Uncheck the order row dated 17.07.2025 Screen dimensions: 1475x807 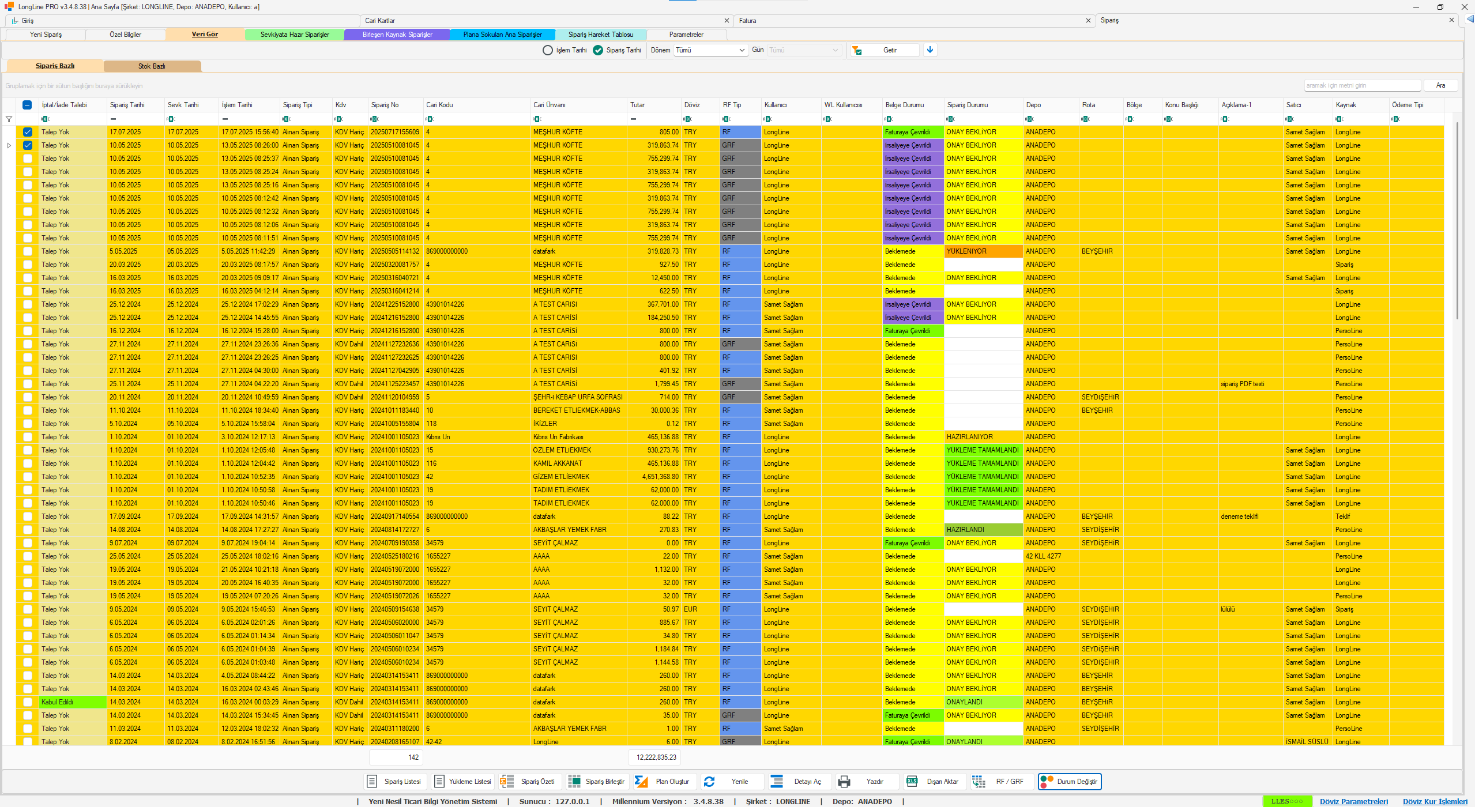point(27,132)
